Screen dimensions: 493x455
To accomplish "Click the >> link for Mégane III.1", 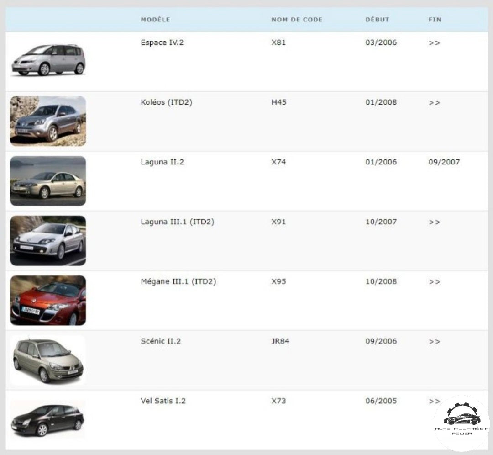I will [433, 282].
